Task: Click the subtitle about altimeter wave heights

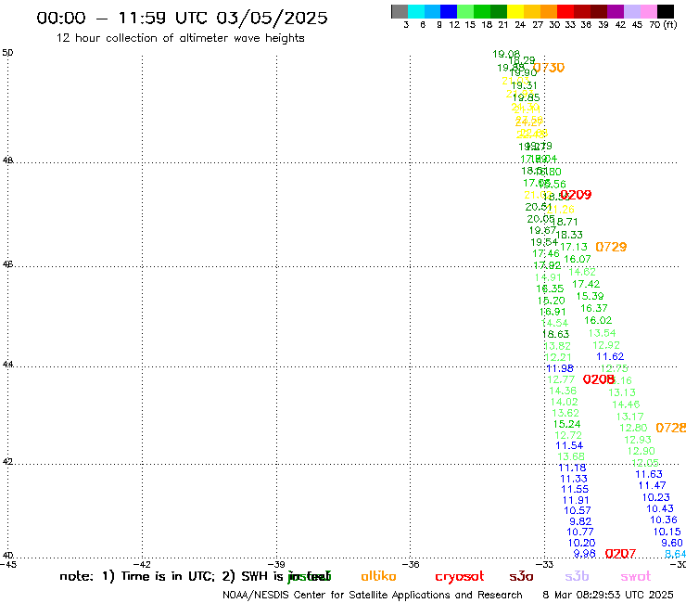Action: point(180,38)
